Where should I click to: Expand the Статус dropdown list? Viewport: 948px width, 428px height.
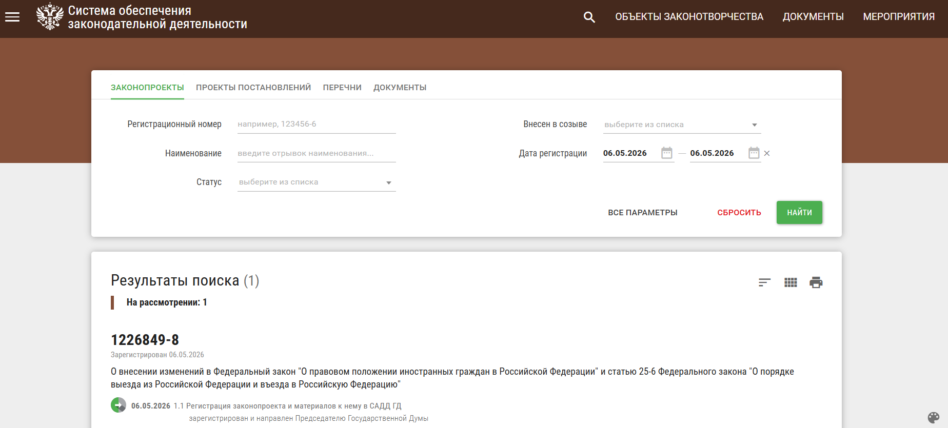(x=317, y=182)
